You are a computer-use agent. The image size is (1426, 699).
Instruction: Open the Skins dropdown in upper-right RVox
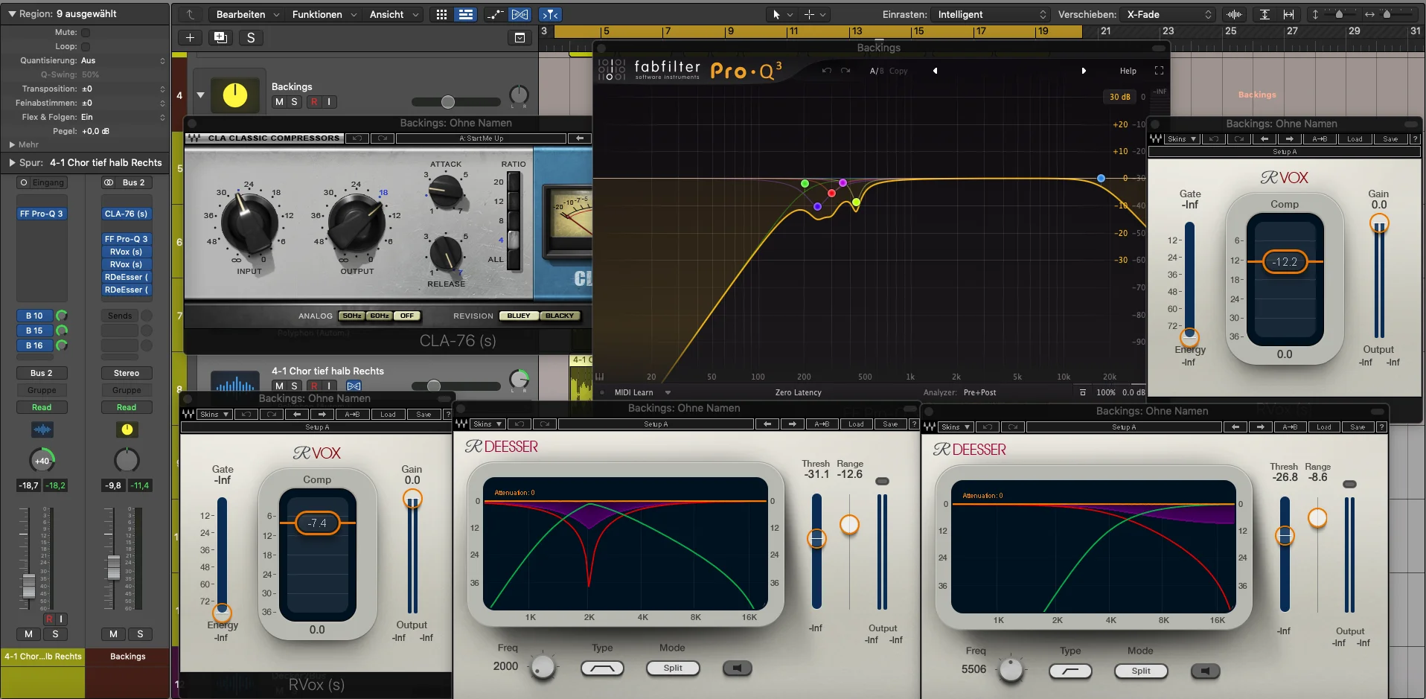click(1182, 139)
